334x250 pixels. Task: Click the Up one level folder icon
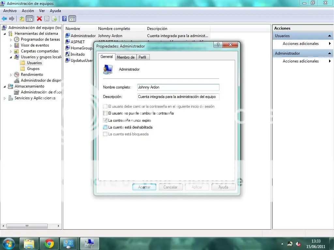(22, 19)
